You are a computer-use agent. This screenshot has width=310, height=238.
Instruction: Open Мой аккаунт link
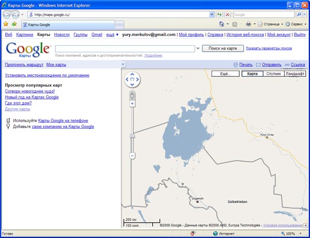click(x=279, y=35)
